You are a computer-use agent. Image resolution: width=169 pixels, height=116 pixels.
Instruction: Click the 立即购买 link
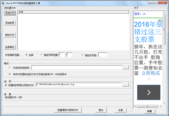151,73
